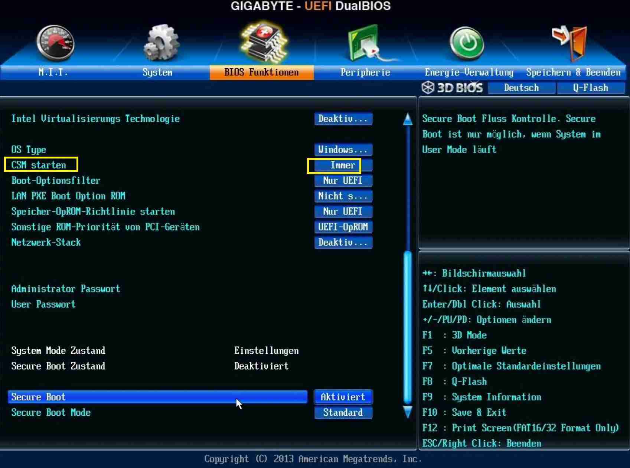Viewport: 630px width, 468px height.
Task: Click the F1 3D Mode hint
Action: point(454,335)
